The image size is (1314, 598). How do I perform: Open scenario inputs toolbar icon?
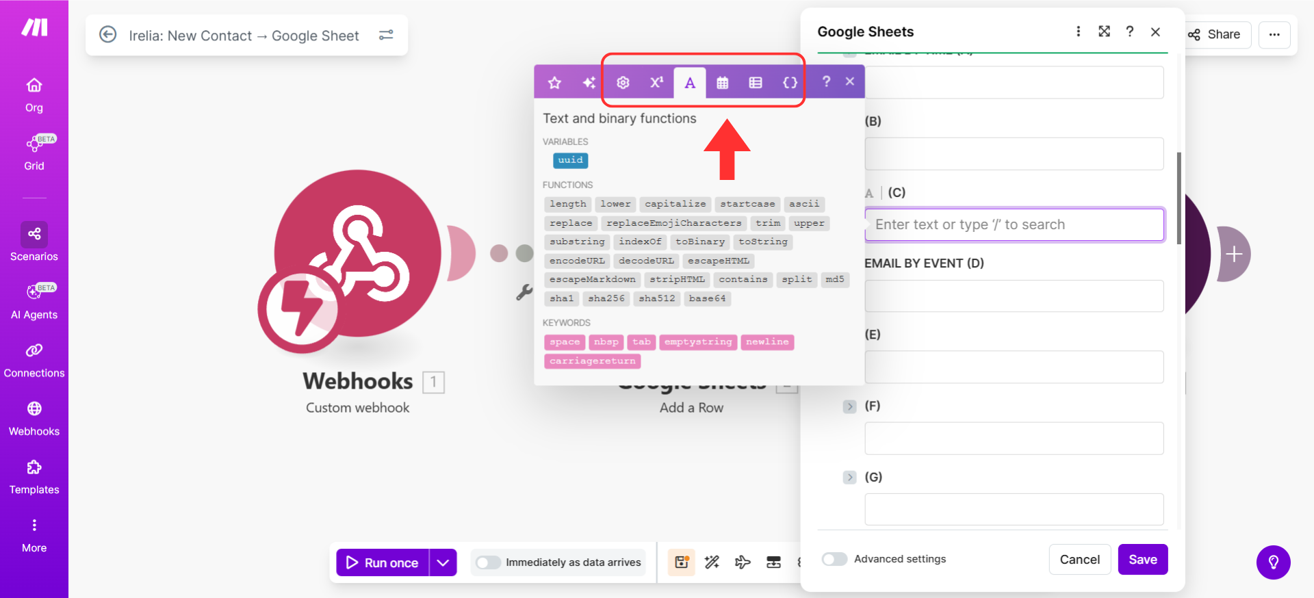(x=774, y=562)
